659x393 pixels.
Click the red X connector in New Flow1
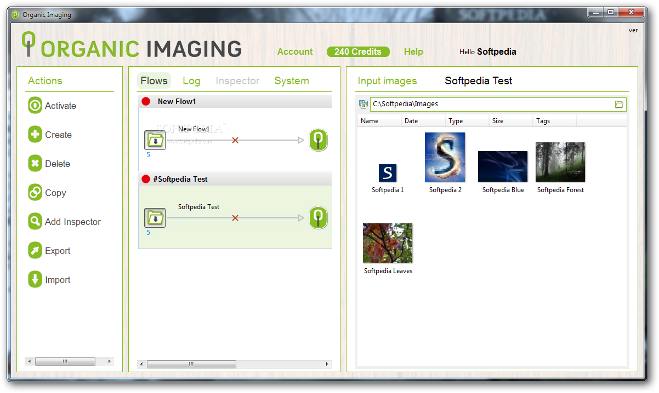(235, 141)
